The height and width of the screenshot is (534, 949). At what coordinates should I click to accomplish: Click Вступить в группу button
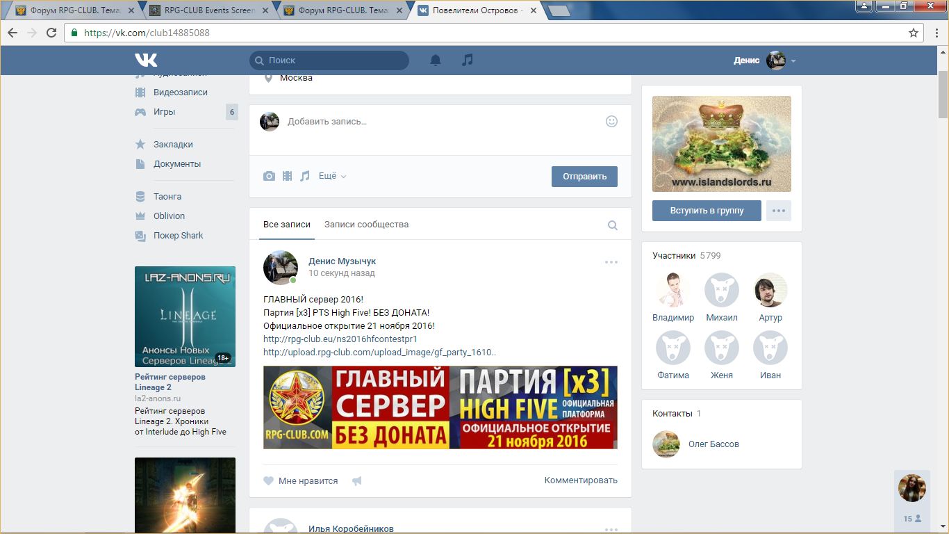click(x=707, y=211)
